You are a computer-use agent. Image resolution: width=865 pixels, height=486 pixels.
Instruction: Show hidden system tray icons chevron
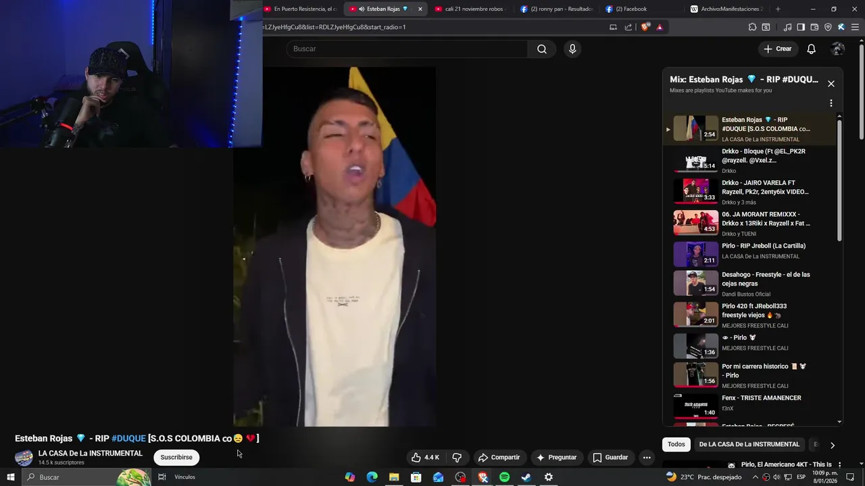coord(756,477)
